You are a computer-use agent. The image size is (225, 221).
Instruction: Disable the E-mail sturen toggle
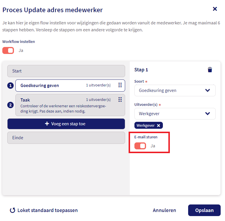[140, 146]
